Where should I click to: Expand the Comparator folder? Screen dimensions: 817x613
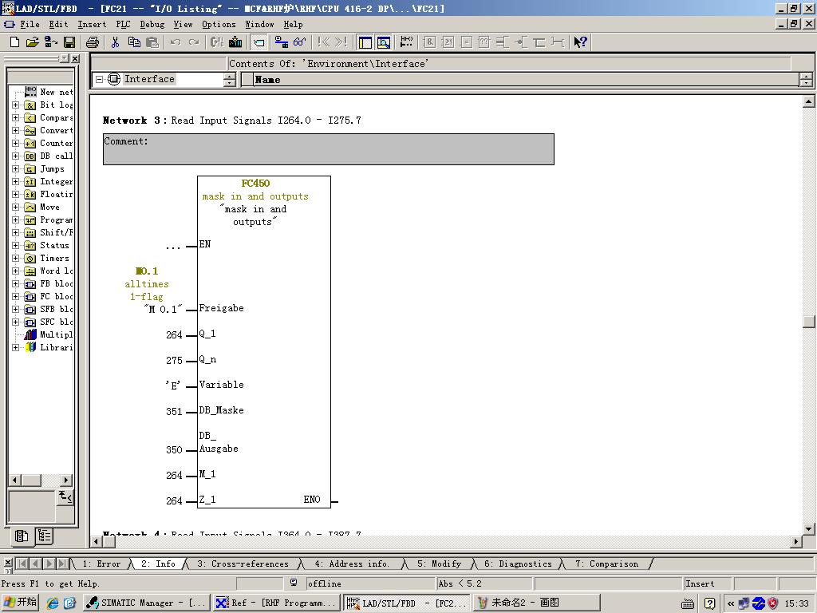pyautogui.click(x=16, y=117)
